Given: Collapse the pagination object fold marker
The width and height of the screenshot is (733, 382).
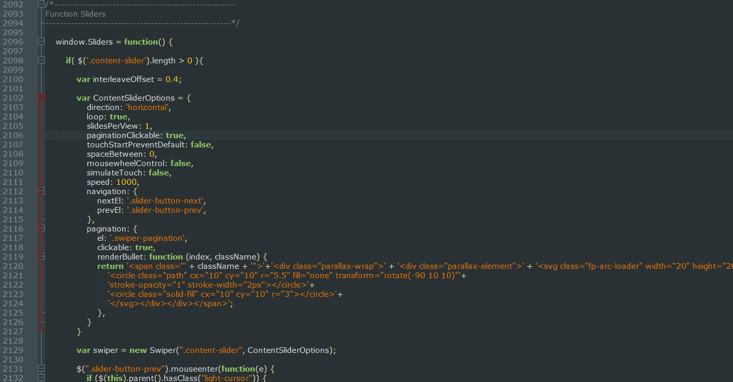Looking at the screenshot, I should click(x=42, y=229).
